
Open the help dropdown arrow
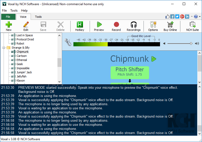(x=200, y=16)
